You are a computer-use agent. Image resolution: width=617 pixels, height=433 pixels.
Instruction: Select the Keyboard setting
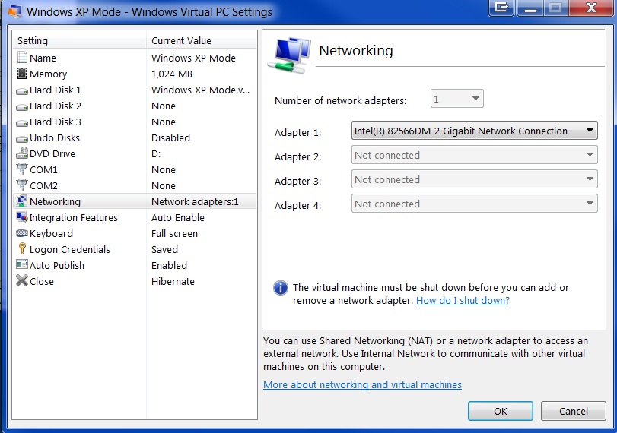pos(135,234)
